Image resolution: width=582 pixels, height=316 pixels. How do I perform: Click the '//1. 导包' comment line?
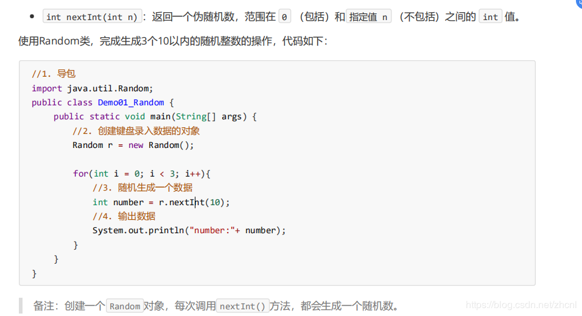point(54,74)
